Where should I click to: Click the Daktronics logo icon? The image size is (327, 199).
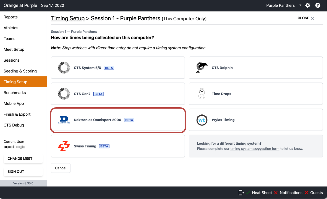(x=64, y=120)
